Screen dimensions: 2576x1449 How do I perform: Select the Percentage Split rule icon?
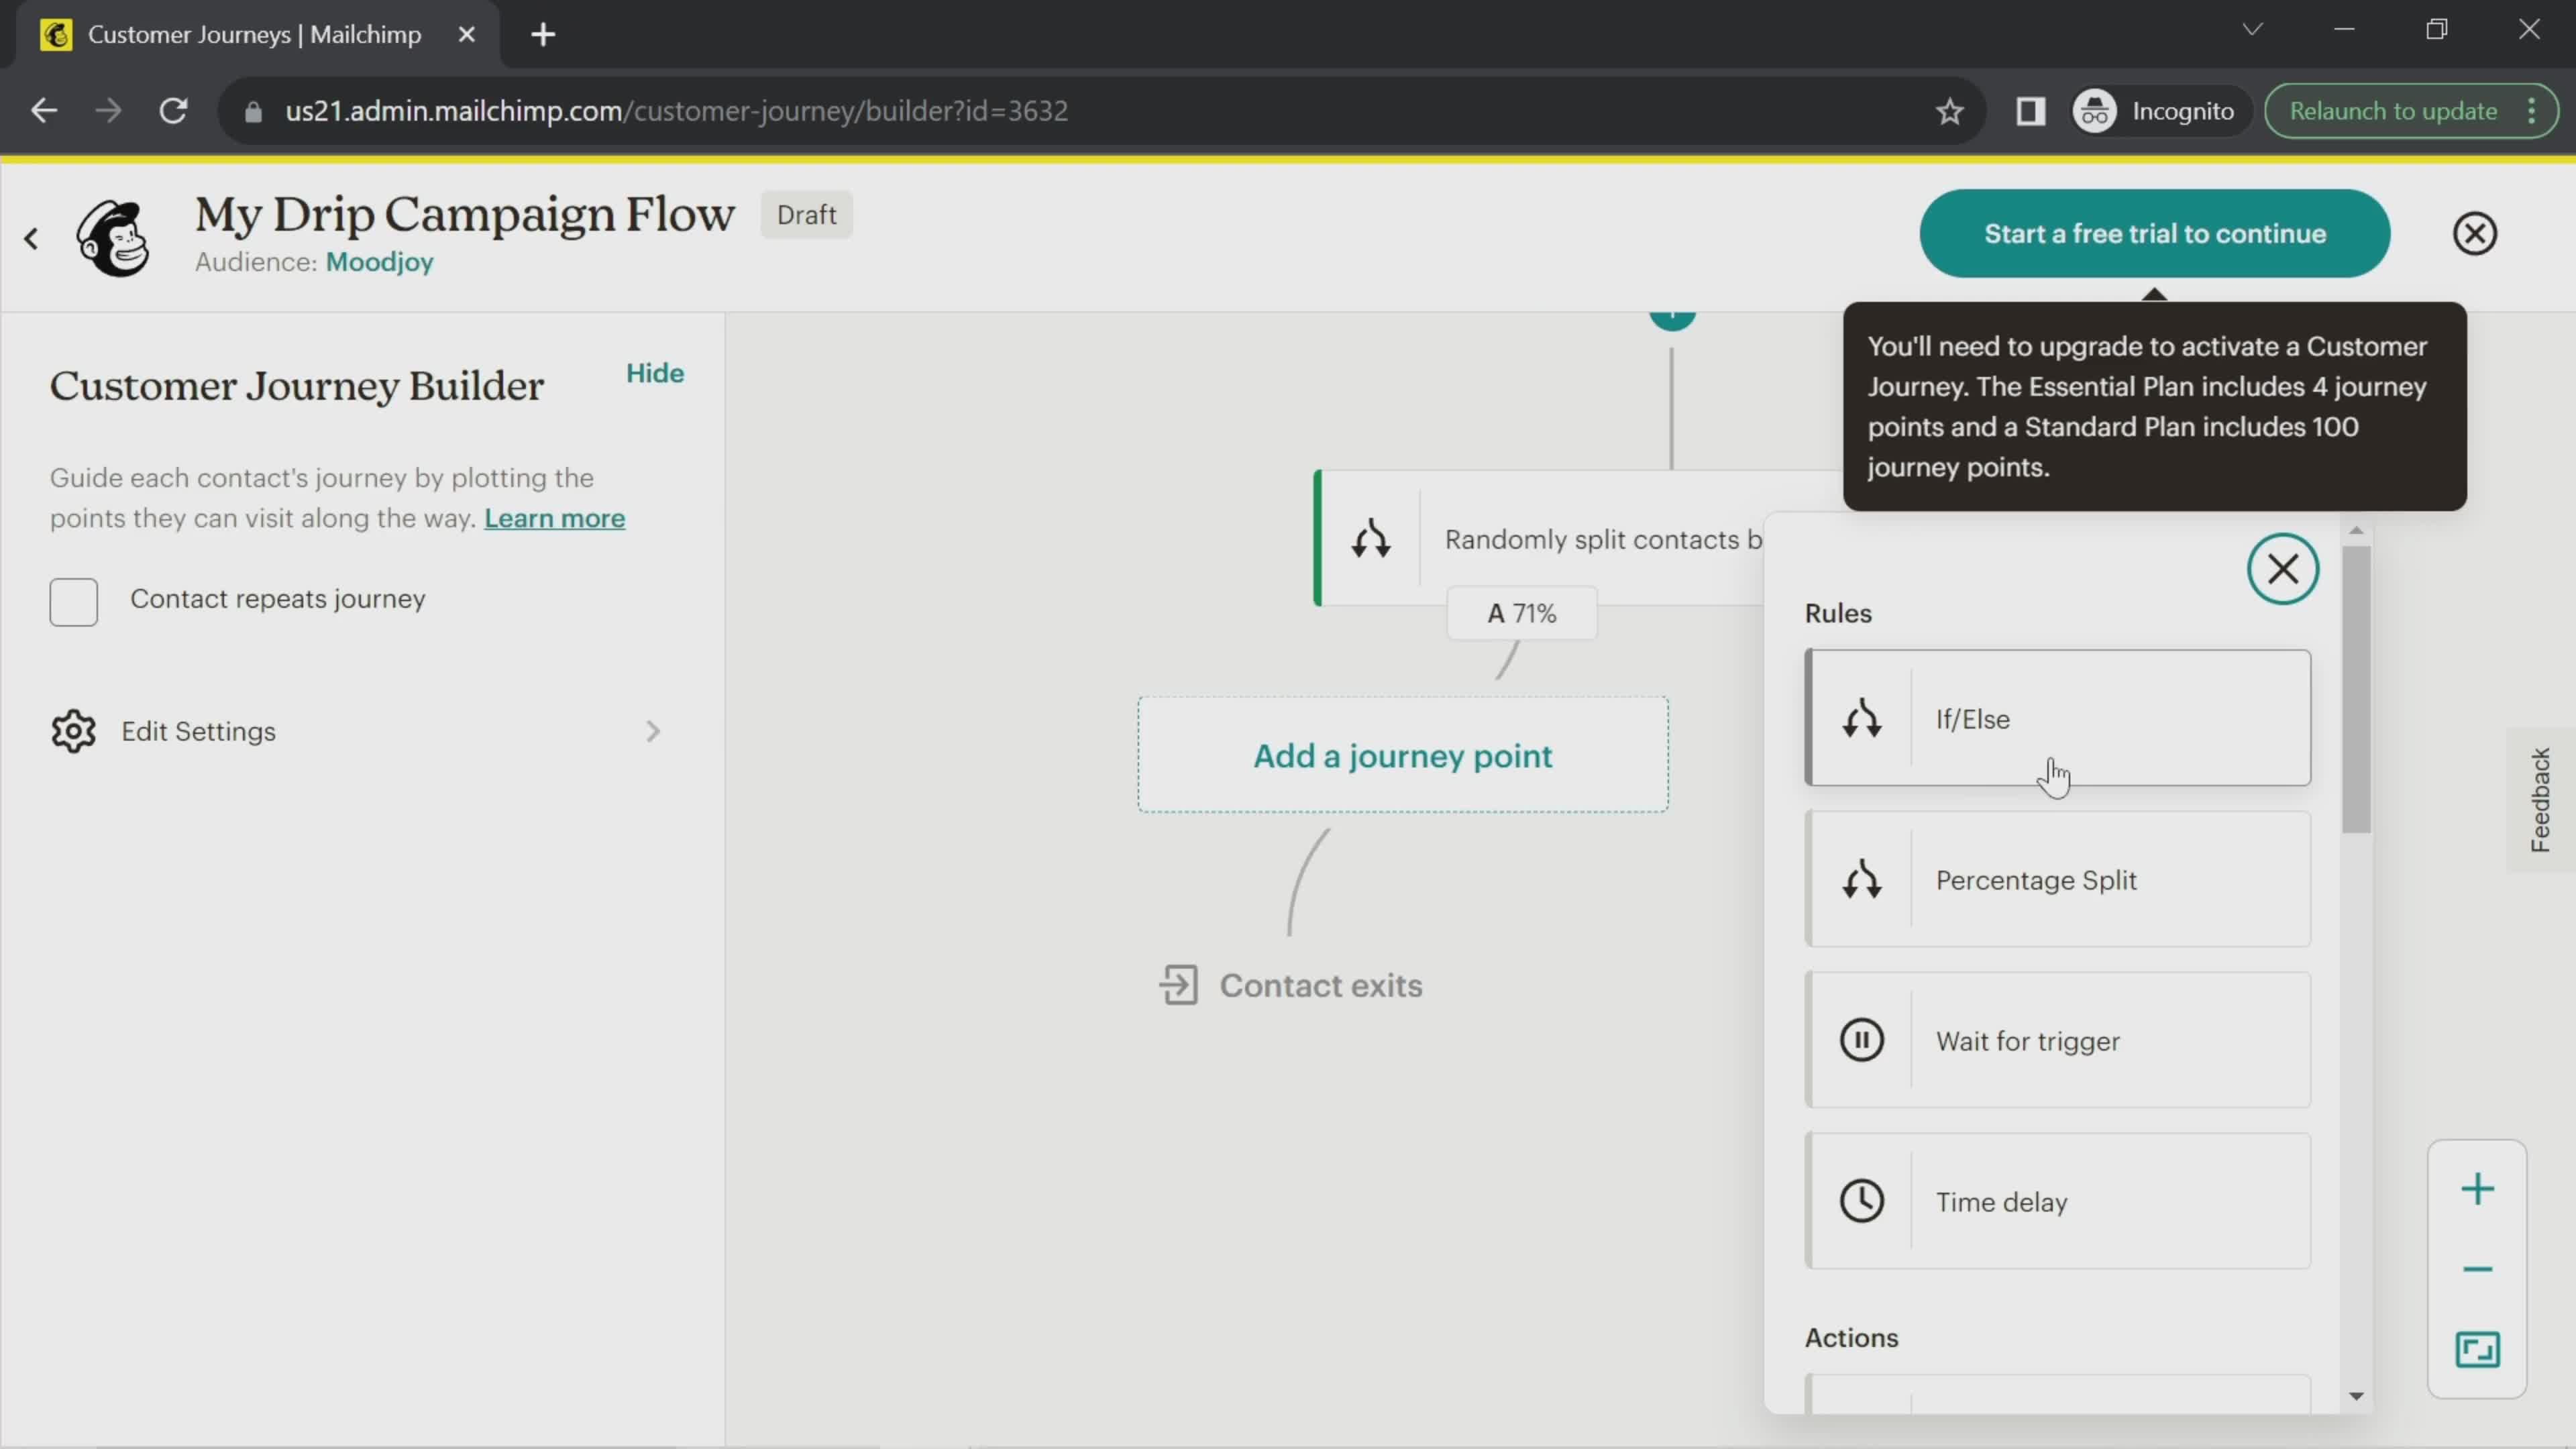click(1863, 881)
